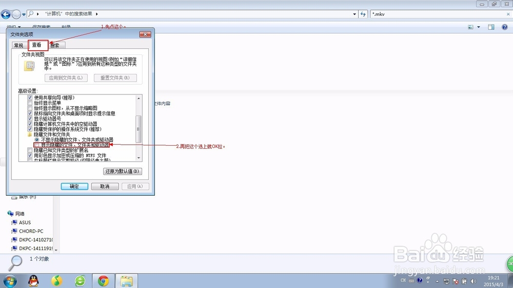
Task: Switch to the 常规 tab
Action: click(x=18, y=45)
